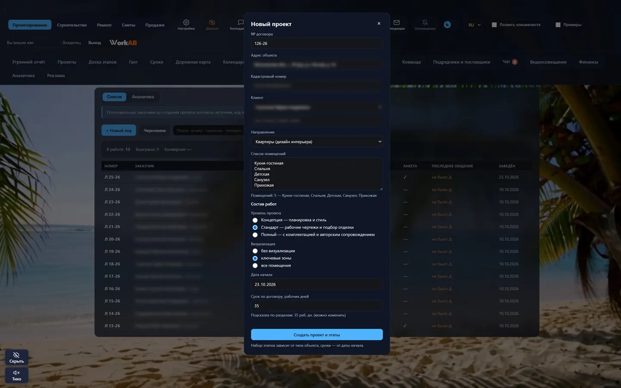Choose все помещения visualization option
Screen dimensions: 621x388
click(x=255, y=266)
